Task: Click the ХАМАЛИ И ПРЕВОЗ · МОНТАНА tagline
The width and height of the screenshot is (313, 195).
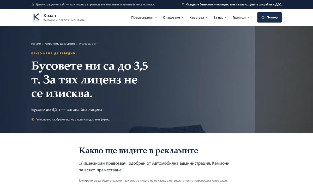Action: point(64,20)
